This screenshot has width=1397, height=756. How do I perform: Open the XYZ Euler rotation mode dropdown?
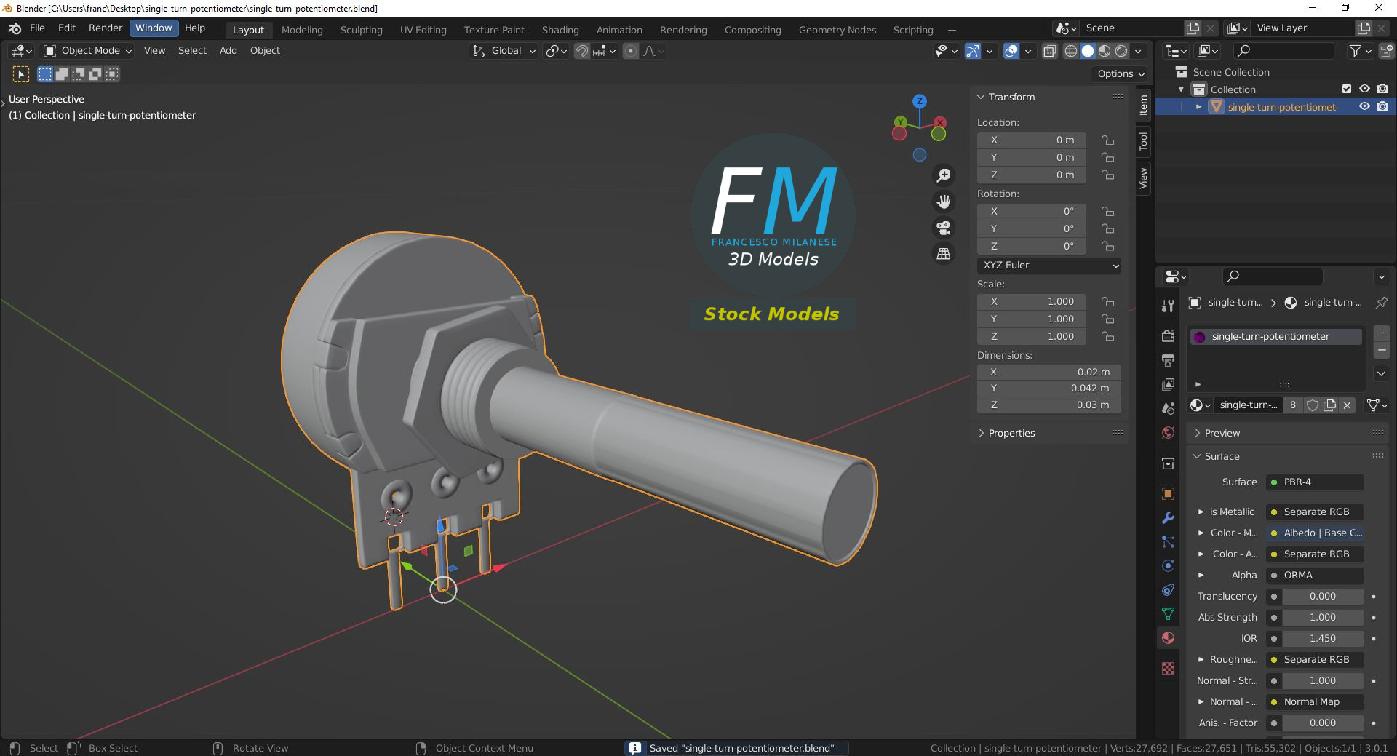[x=1048, y=266]
